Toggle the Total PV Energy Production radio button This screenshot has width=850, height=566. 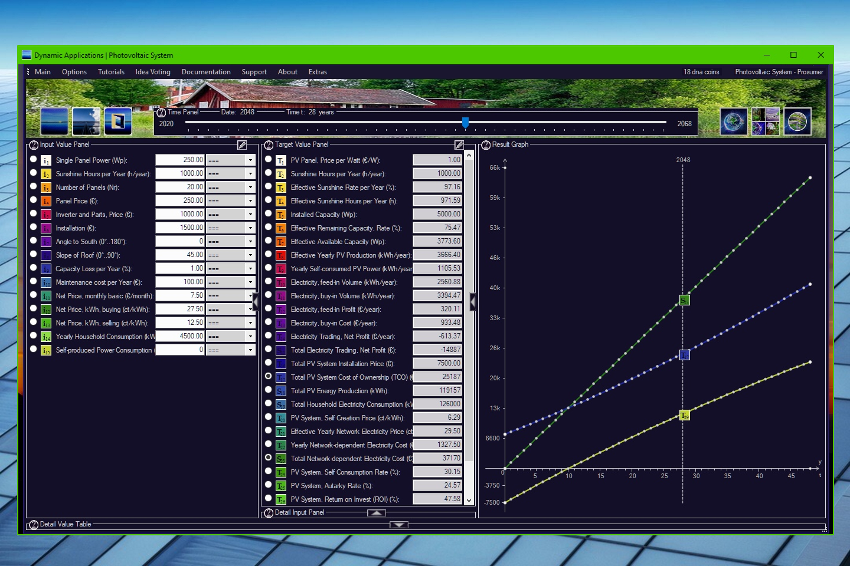pos(268,390)
